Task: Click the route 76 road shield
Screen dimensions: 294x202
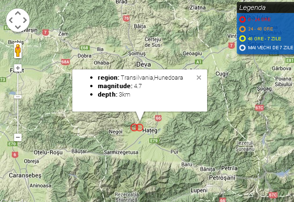Action: [126, 18]
